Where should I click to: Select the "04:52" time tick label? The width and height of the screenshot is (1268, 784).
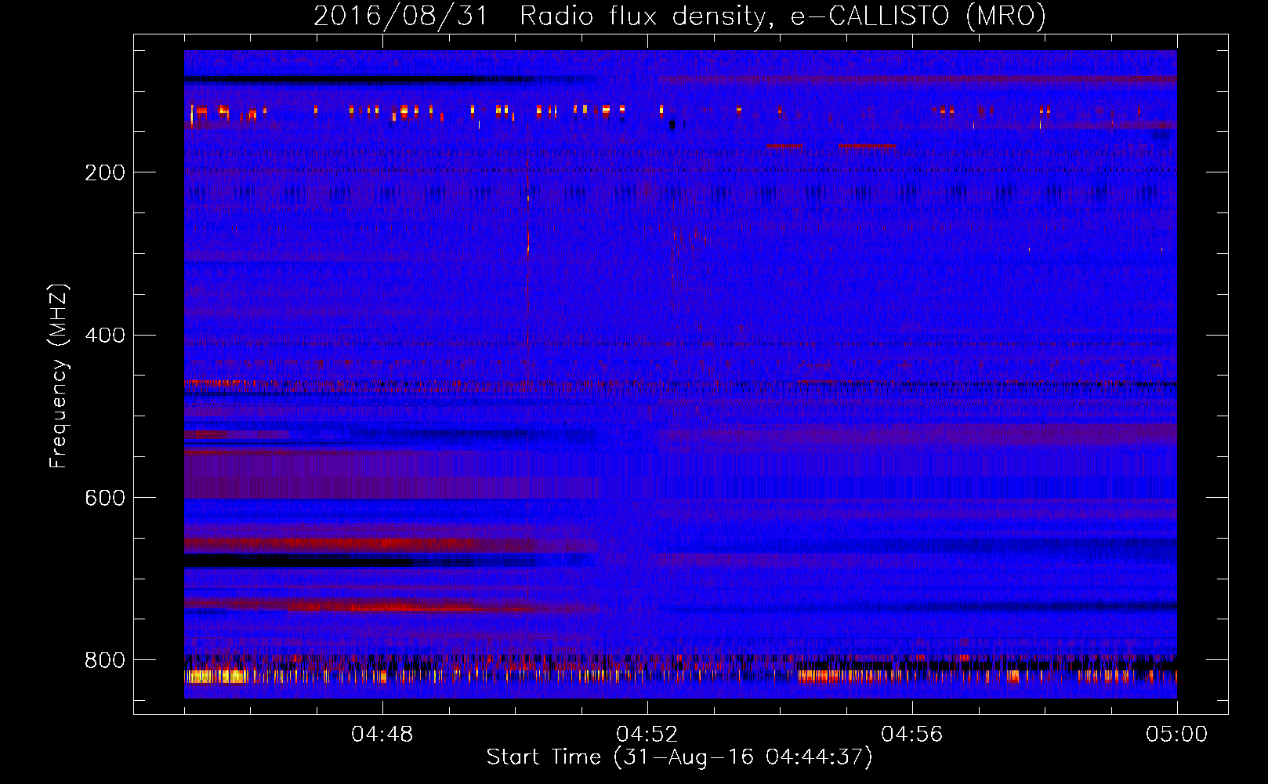pos(647,735)
